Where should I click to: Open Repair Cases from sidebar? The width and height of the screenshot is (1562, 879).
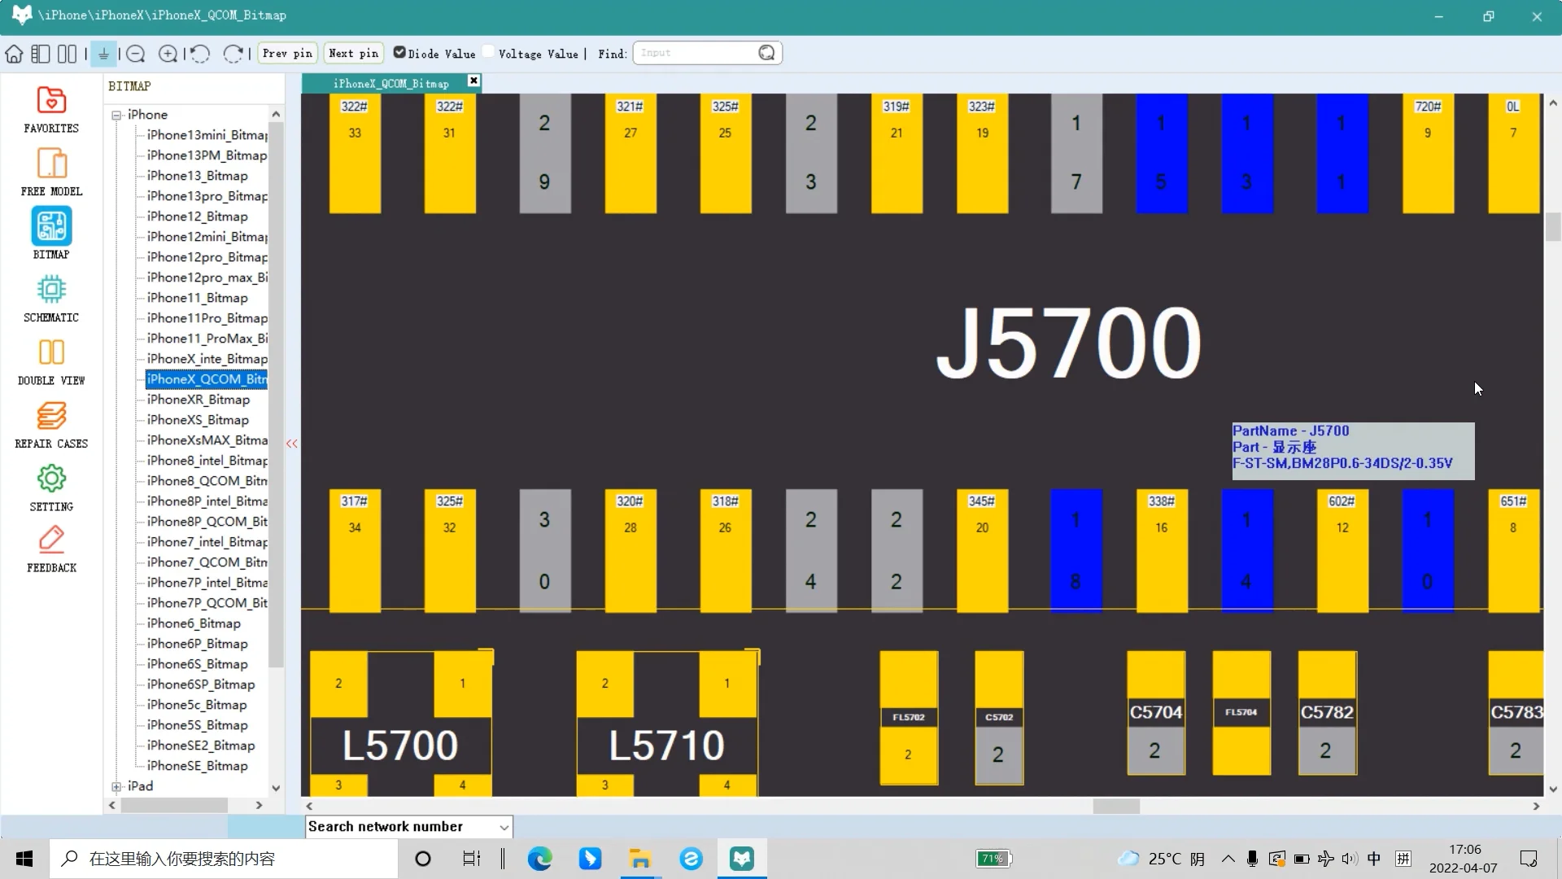51,425
